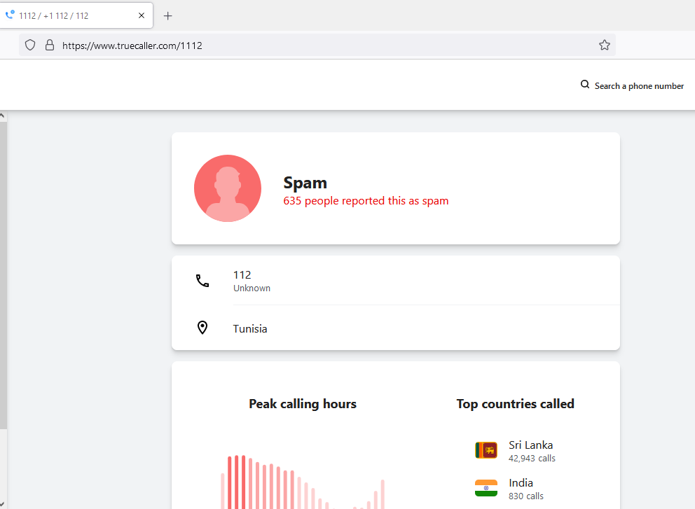This screenshot has height=509, width=695.
Task: Bookmark this page with the star icon
Action: pyautogui.click(x=604, y=46)
